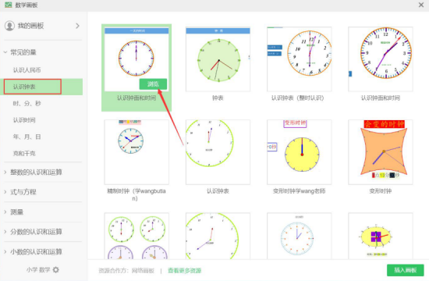Click the green 浏览 preview button

pyautogui.click(x=153, y=84)
